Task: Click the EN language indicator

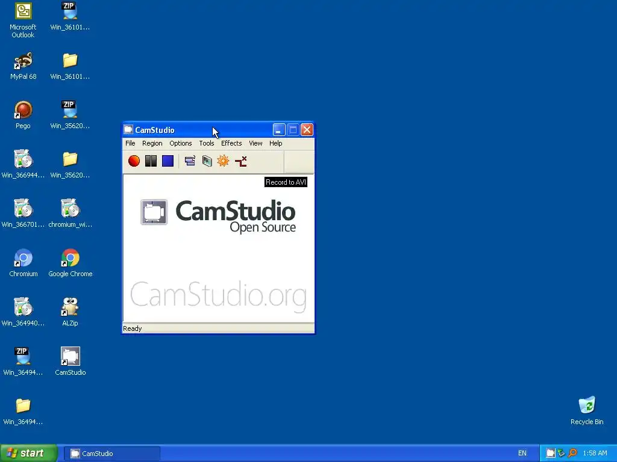Action: click(522, 454)
